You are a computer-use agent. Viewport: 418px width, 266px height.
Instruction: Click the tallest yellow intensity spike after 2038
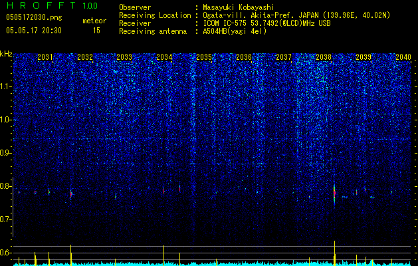[334, 253]
